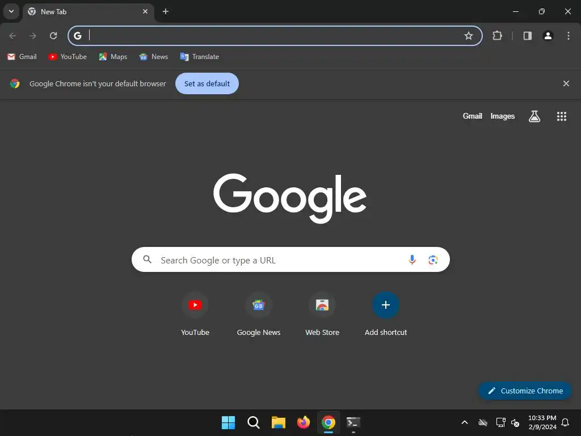
Task: Open Images link on Google page
Action: (x=503, y=116)
